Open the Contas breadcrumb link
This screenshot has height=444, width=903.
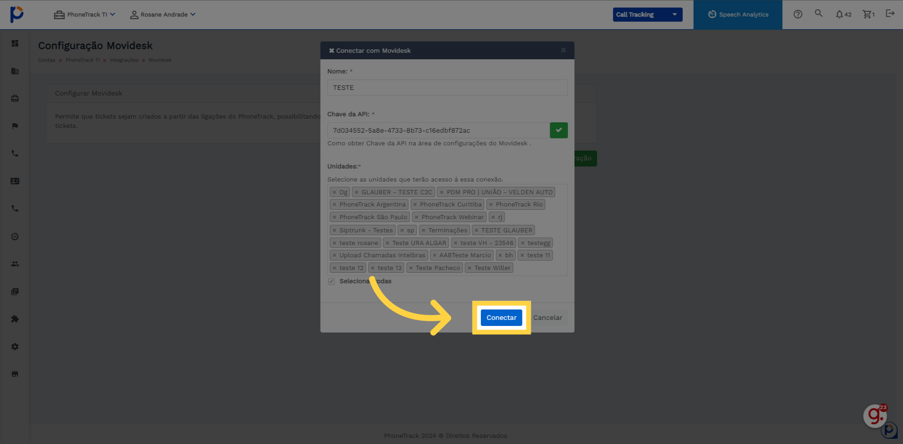[x=47, y=60]
